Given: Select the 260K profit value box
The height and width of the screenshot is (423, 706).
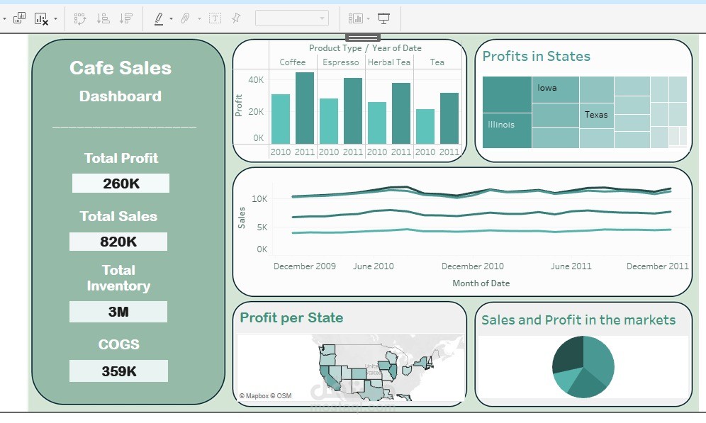Looking at the screenshot, I should pyautogui.click(x=121, y=183).
